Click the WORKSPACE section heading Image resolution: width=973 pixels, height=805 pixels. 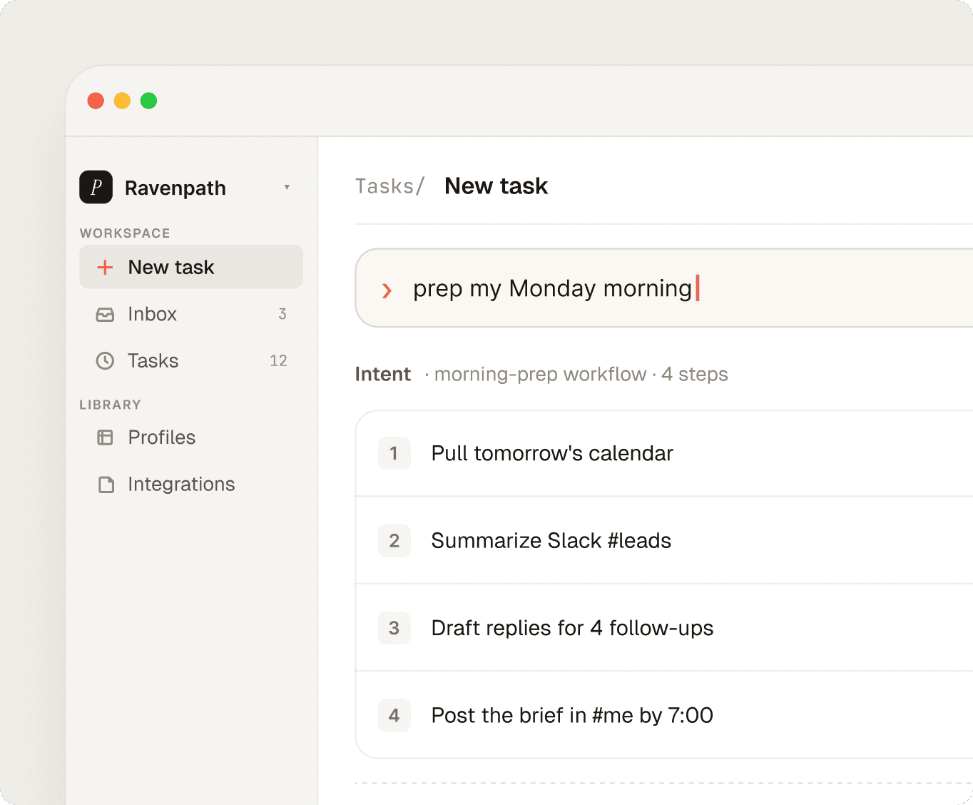(125, 233)
